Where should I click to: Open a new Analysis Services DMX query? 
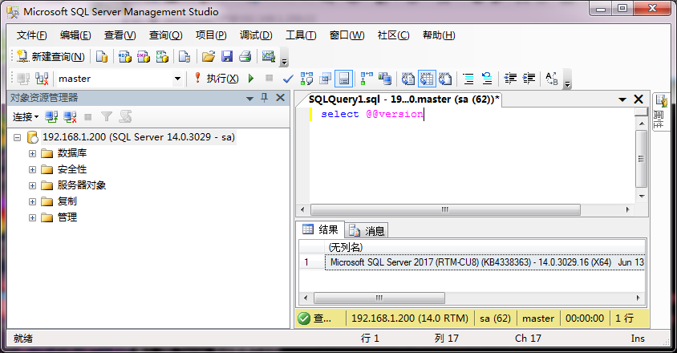coord(144,56)
